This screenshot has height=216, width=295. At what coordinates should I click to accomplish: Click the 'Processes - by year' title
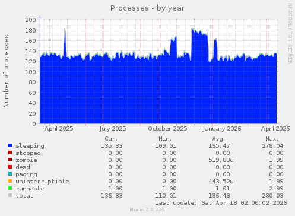147,8
